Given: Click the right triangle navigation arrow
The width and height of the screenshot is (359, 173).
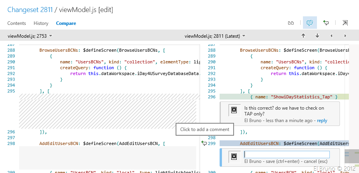Looking at the screenshot, I should tap(345, 36).
